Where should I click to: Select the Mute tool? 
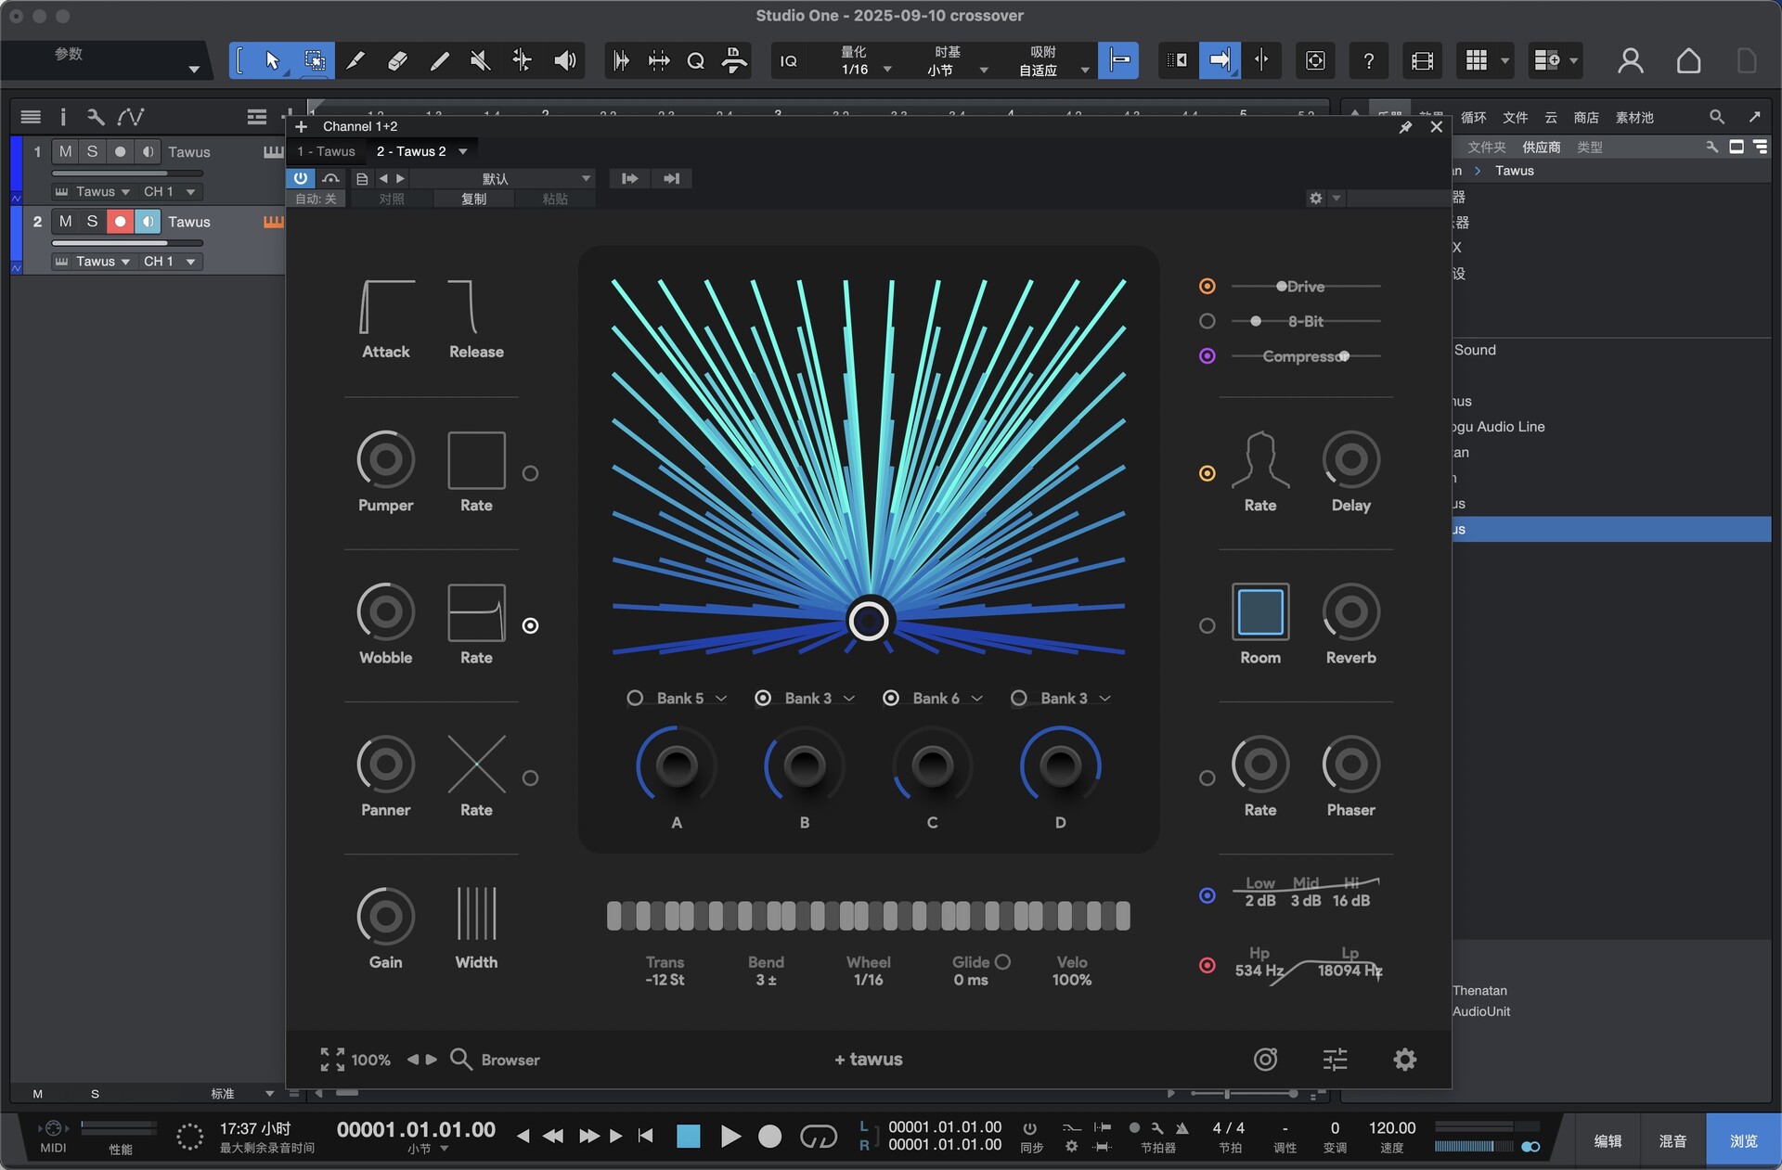(480, 60)
